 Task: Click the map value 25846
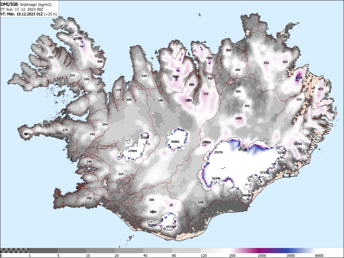click(78, 39)
